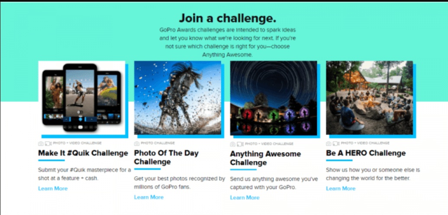Click camera icon under Make It #Quik image
This screenshot has height=215, width=448.
(x=41, y=143)
